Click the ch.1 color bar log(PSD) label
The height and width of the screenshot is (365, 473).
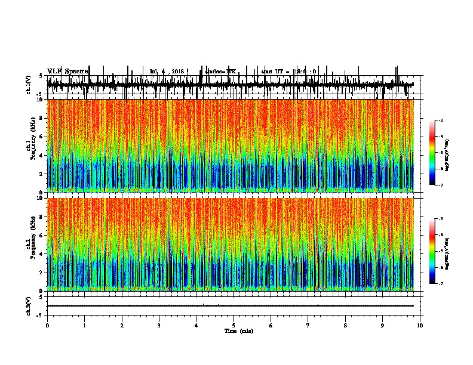(447, 156)
